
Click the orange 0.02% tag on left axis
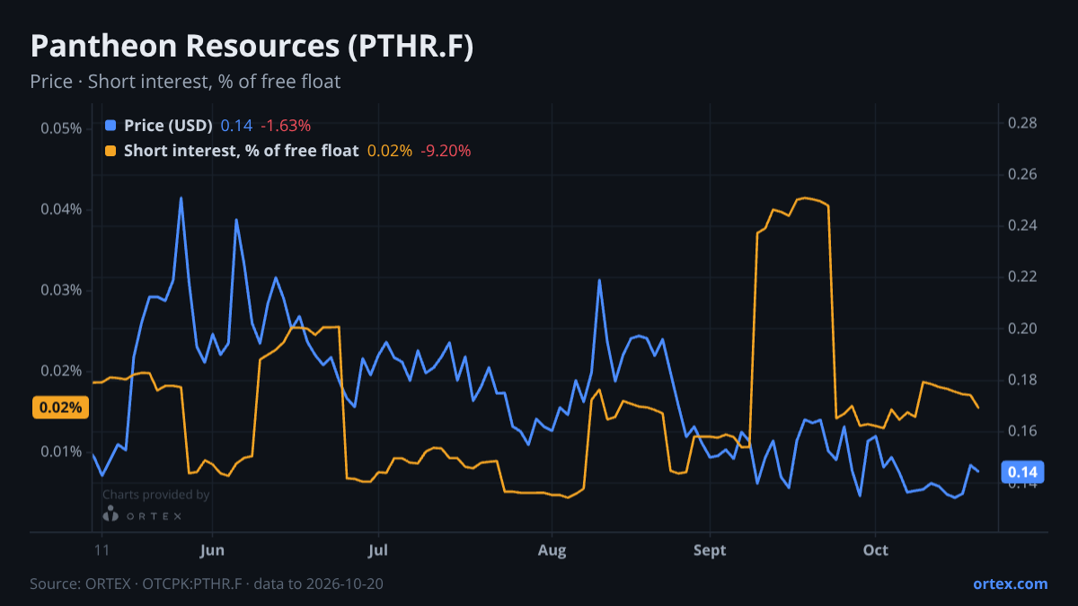click(60, 408)
